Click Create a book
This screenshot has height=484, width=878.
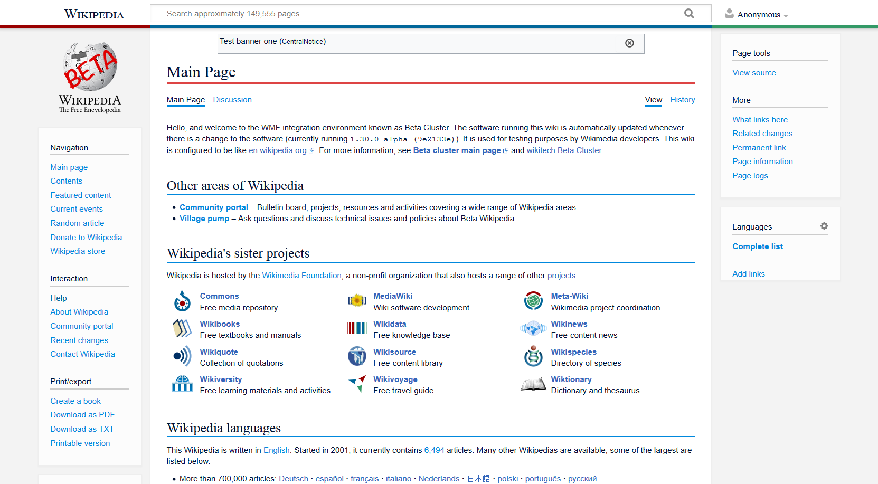click(75, 401)
